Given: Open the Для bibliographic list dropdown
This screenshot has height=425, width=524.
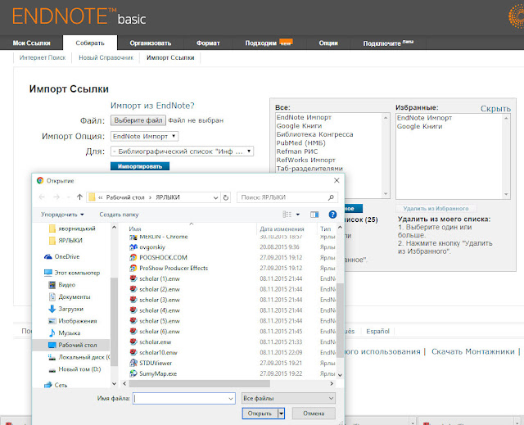Looking at the screenshot, I should coord(182,151).
